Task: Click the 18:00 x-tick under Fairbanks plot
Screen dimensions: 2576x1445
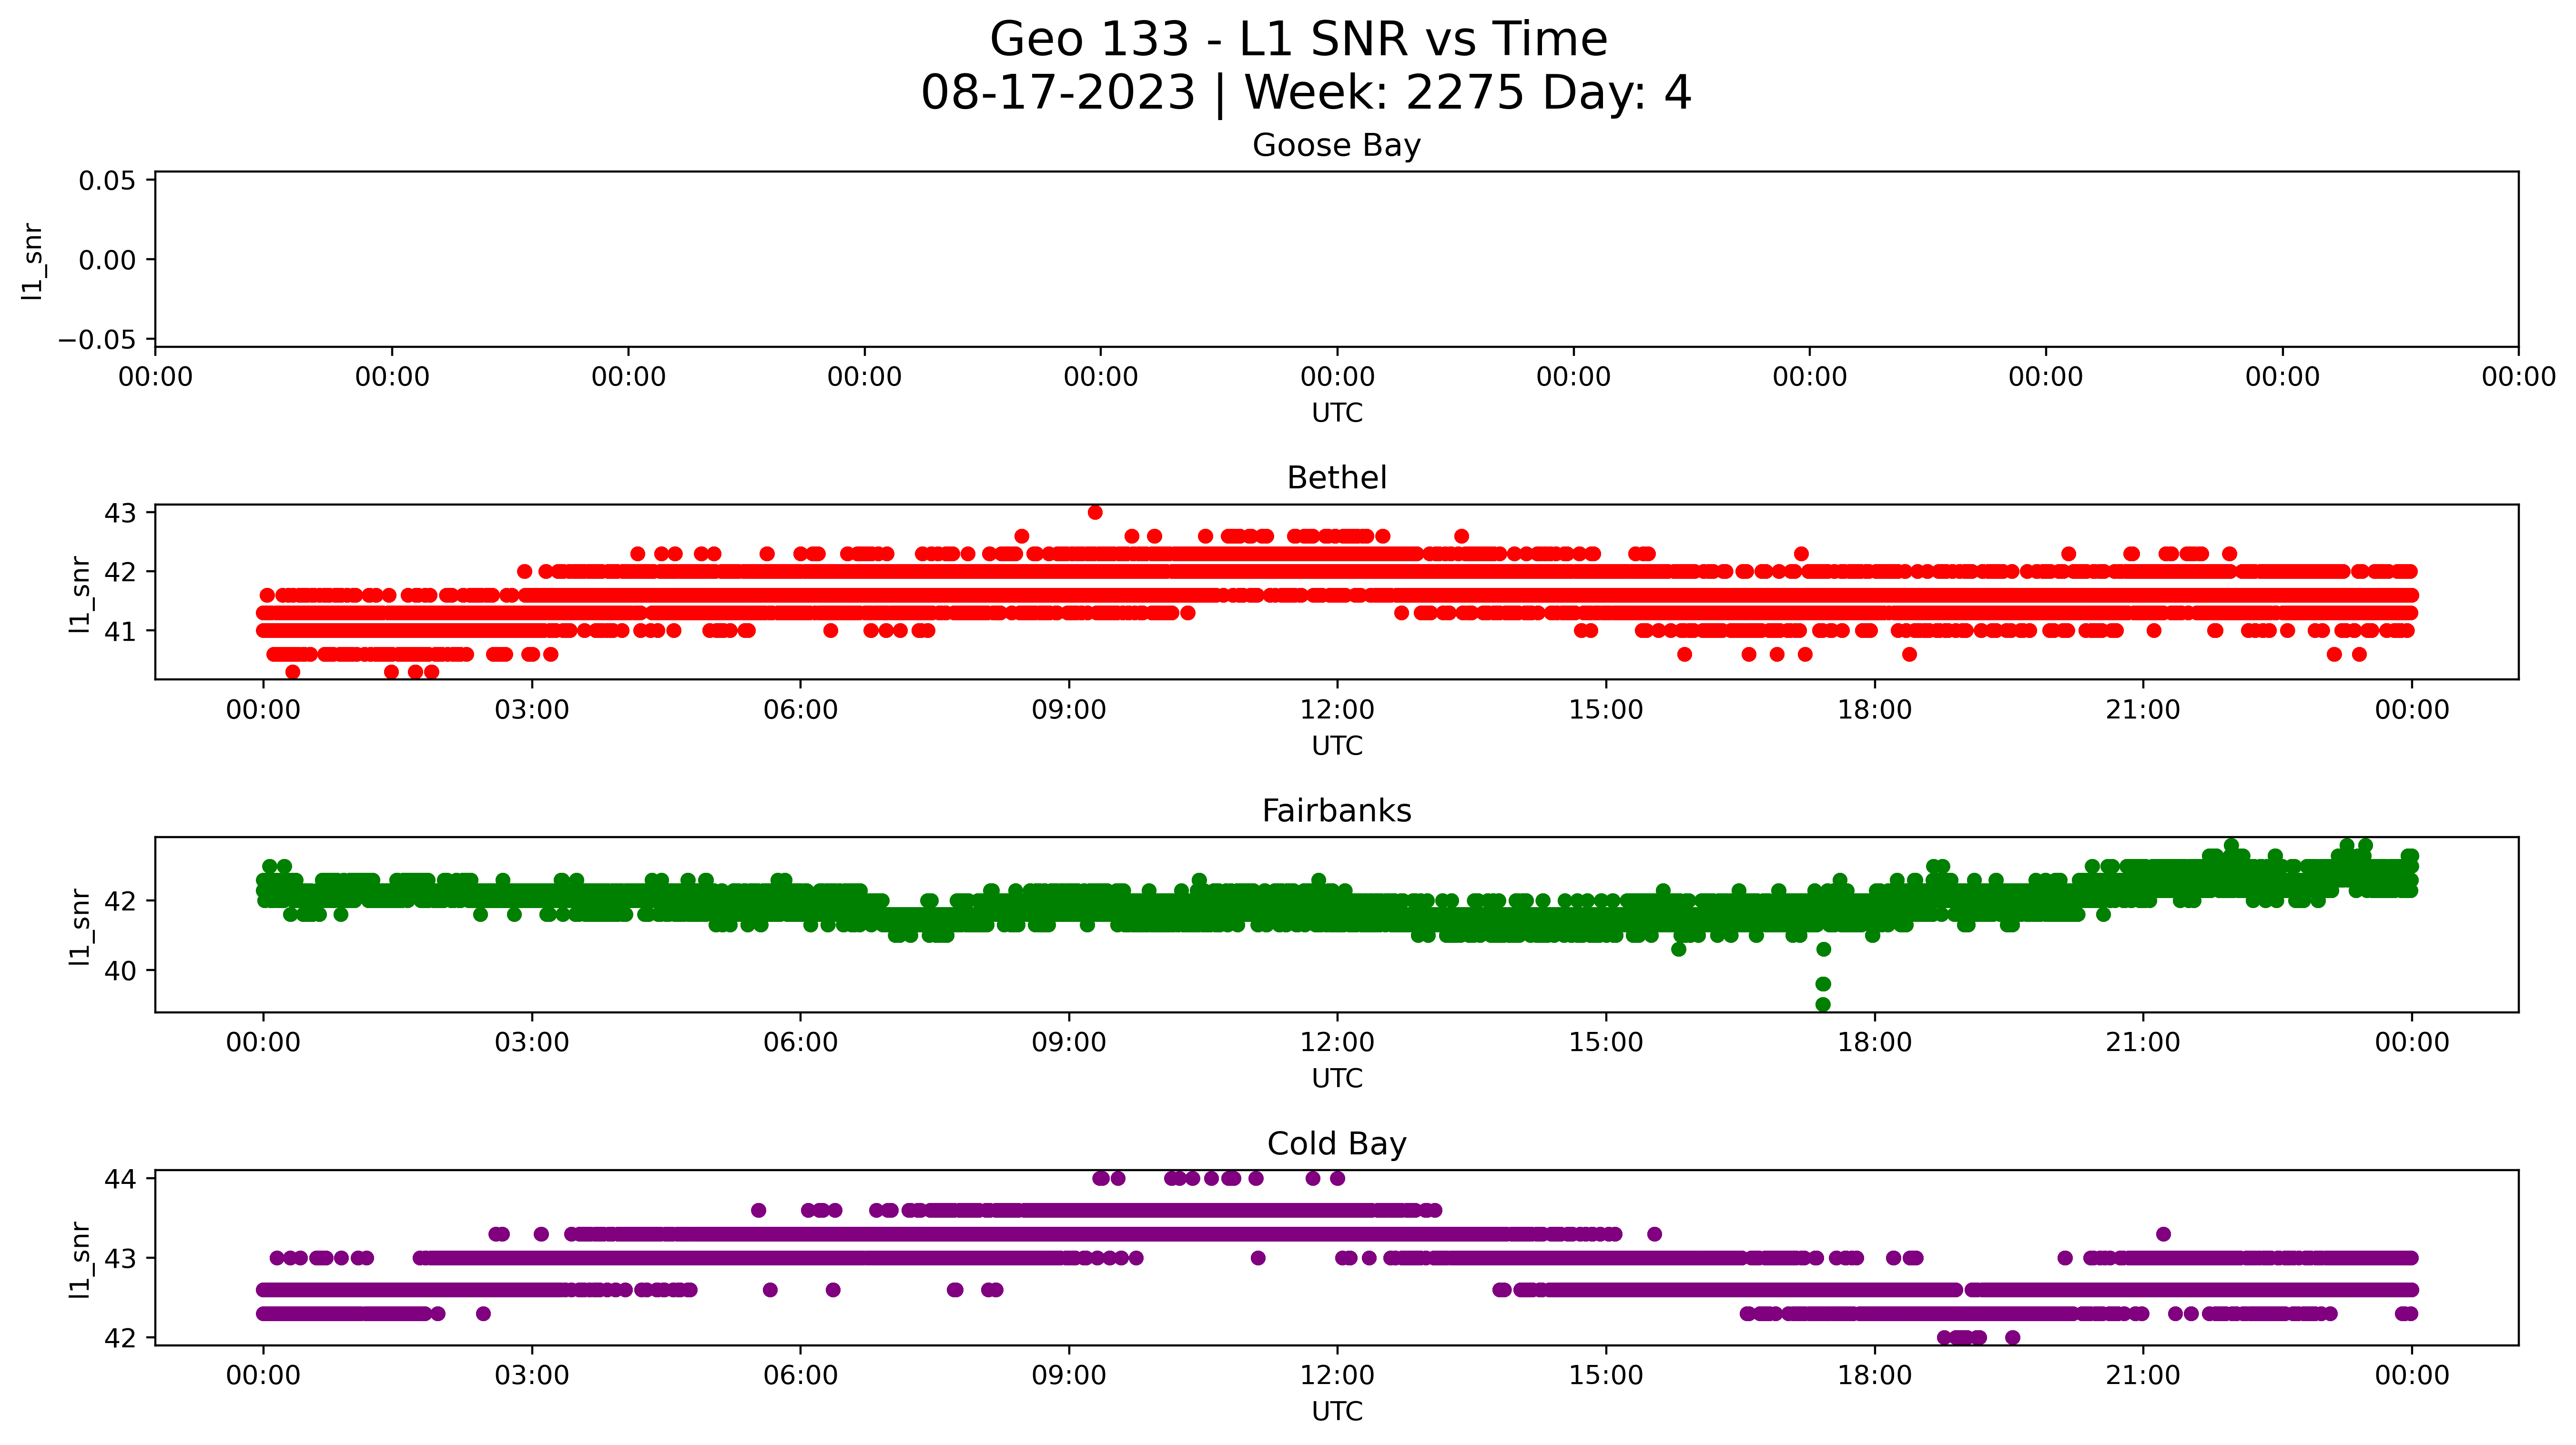Action: tap(1874, 1043)
